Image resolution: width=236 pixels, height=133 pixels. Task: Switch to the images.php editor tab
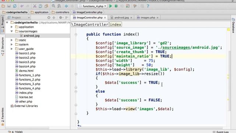[x=148, y=18]
